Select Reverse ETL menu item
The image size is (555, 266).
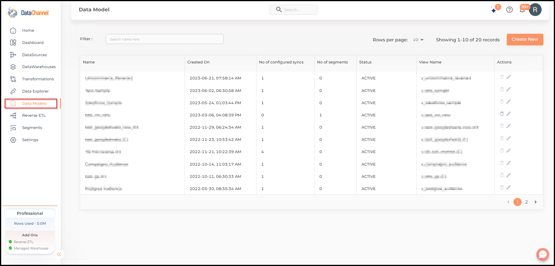pyautogui.click(x=34, y=116)
